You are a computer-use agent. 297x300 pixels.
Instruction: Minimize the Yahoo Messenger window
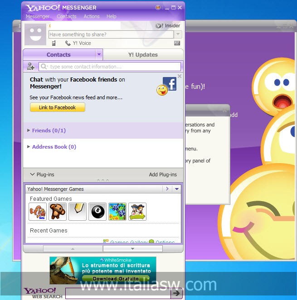(167, 8)
